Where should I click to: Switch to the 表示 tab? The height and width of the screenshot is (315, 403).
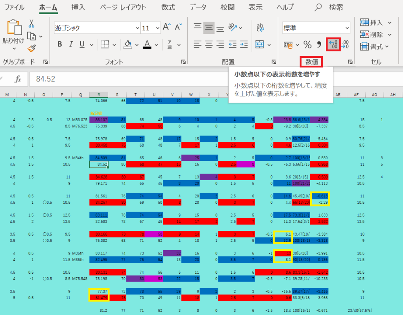[x=255, y=7]
